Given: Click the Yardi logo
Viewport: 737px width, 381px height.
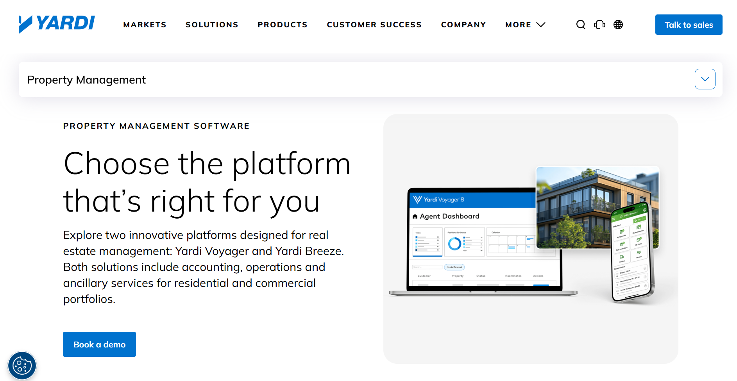Looking at the screenshot, I should coord(57,24).
